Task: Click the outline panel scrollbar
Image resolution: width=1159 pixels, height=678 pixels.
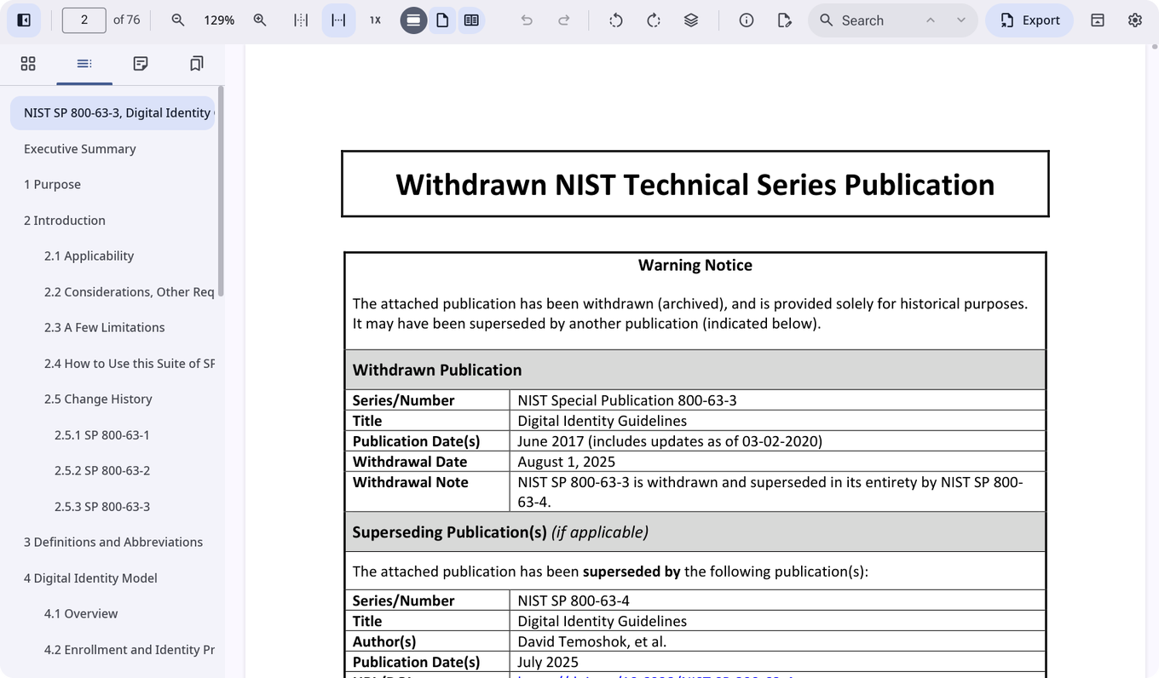Action: click(221, 191)
